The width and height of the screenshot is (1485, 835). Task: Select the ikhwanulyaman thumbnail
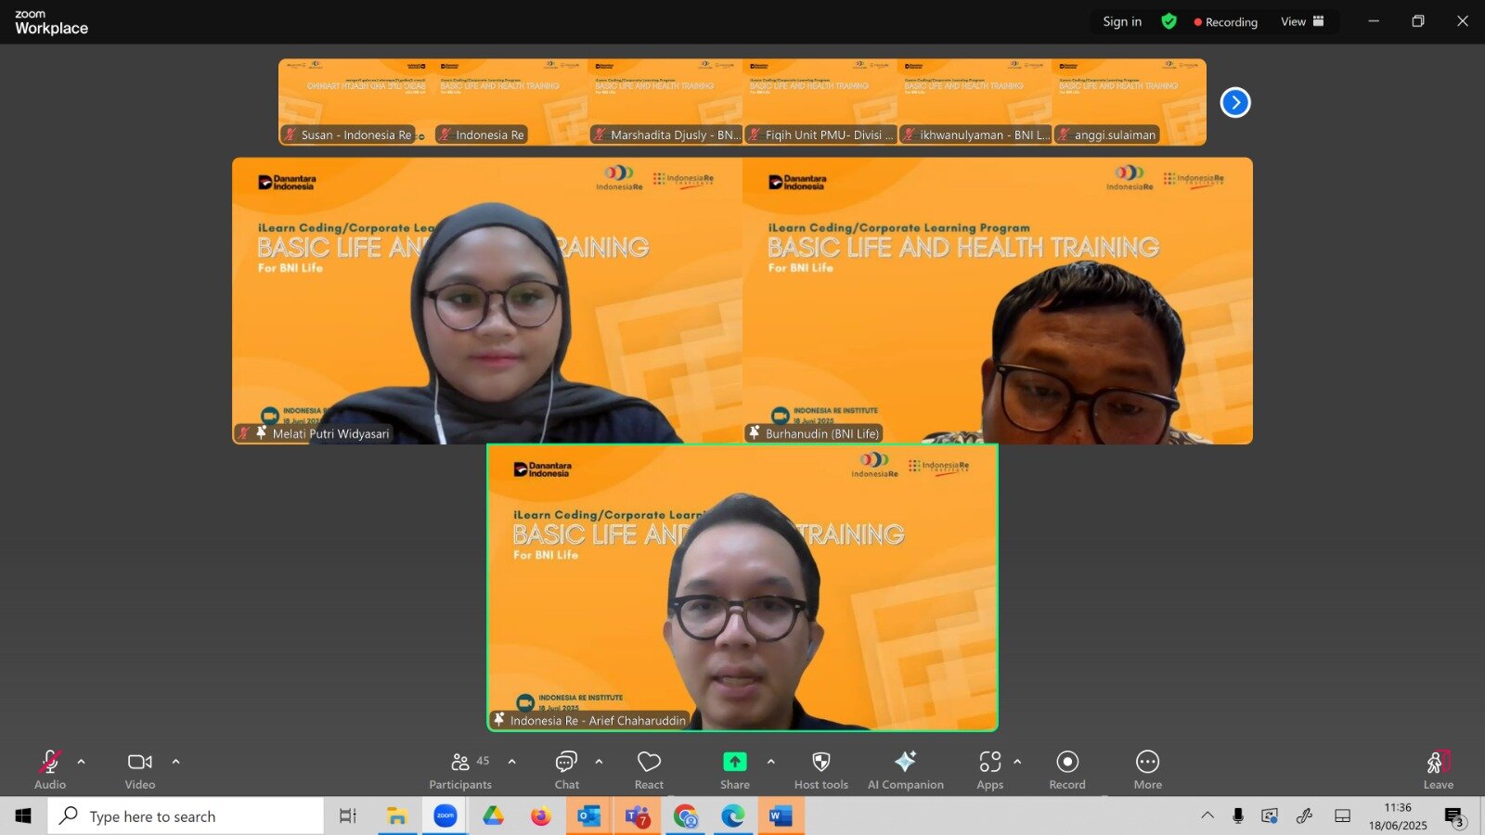pos(975,102)
